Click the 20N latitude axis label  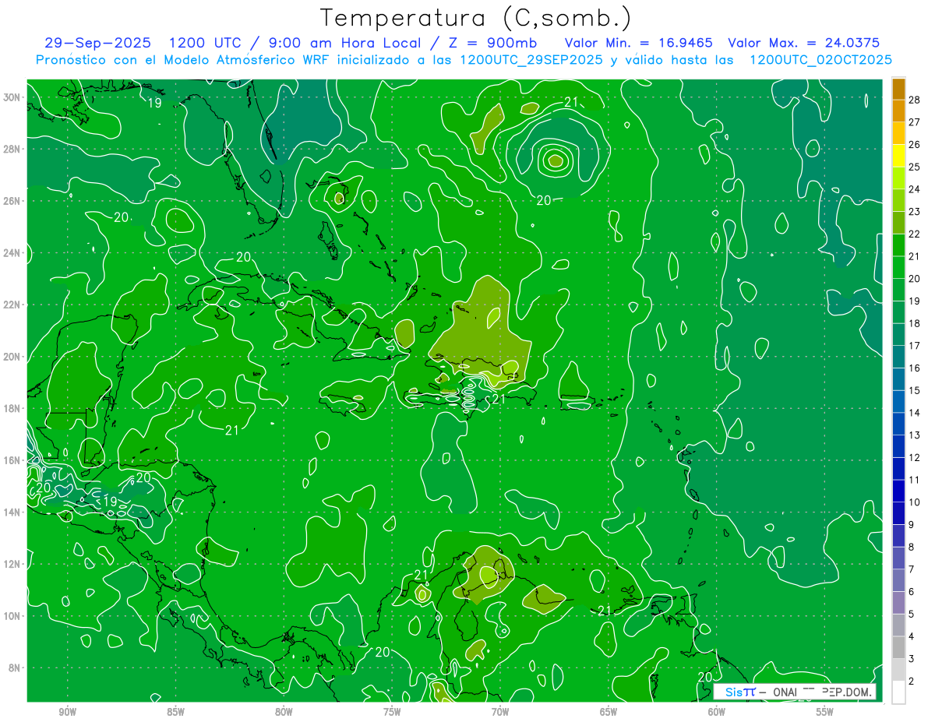coord(12,357)
